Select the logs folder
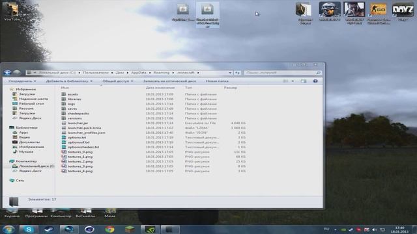 pos(71,104)
